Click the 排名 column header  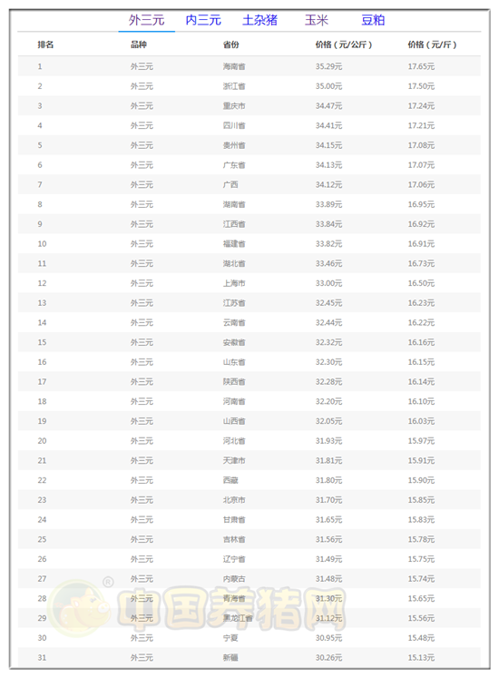click(45, 44)
